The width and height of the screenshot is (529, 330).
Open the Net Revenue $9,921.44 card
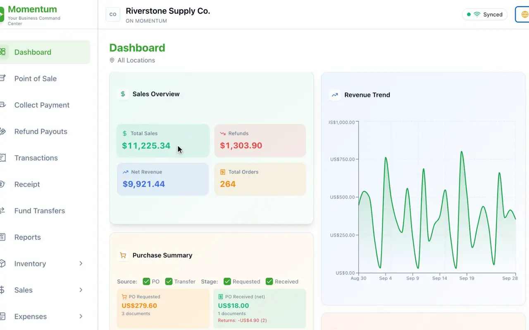(x=163, y=179)
